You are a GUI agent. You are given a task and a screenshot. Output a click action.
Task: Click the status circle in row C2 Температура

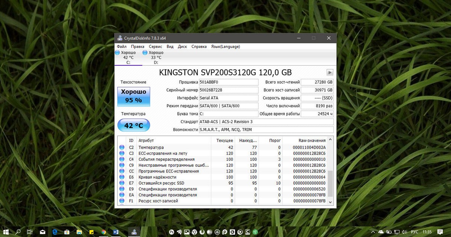[x=122, y=148]
